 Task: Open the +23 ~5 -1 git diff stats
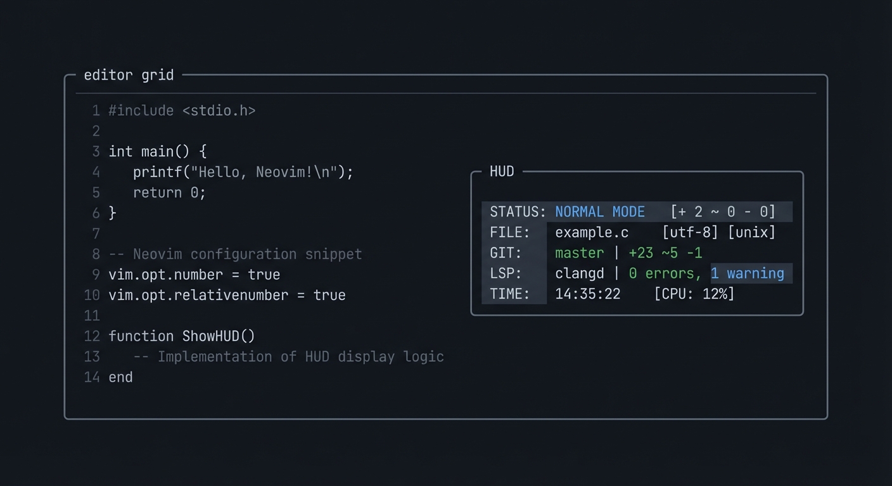click(x=666, y=252)
